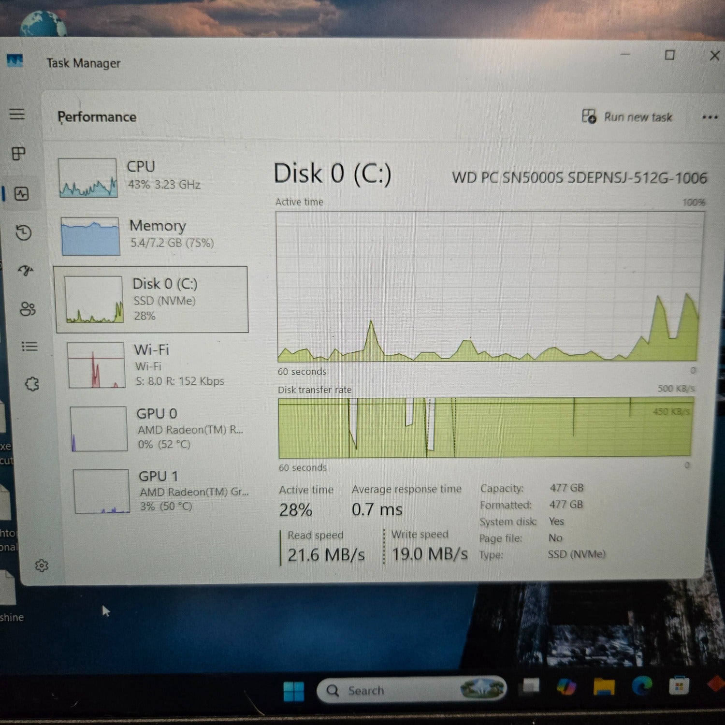
Task: Open the Task Manager hamburger navigation menu
Action: [x=17, y=114]
